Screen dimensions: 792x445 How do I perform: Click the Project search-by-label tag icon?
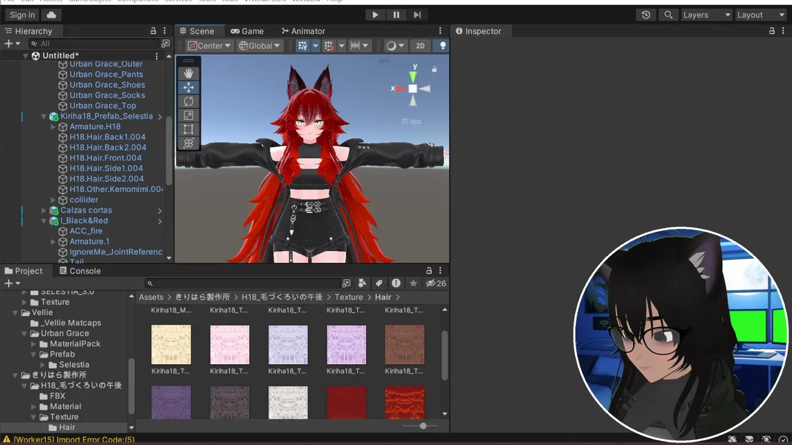point(379,284)
